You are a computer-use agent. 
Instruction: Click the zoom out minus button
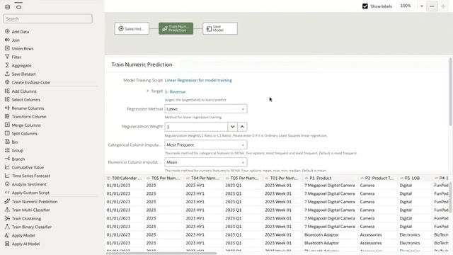click(x=432, y=6)
